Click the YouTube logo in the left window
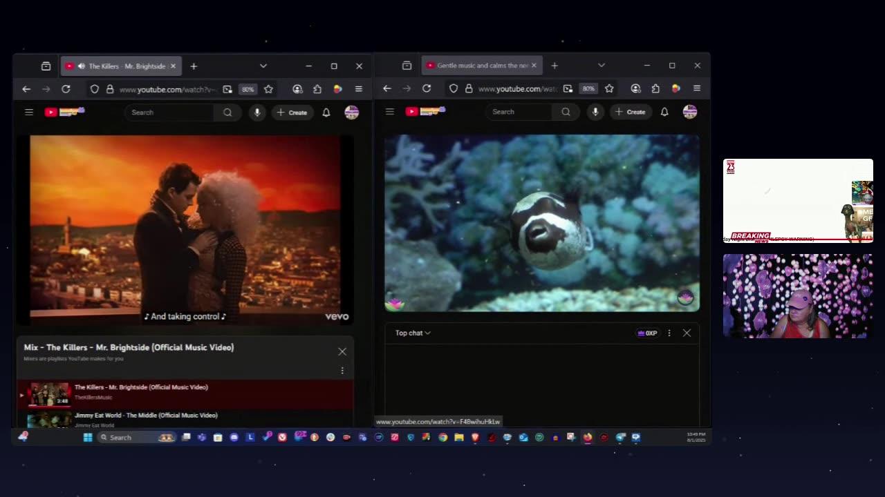Image resolution: width=885 pixels, height=497 pixels. [x=64, y=112]
